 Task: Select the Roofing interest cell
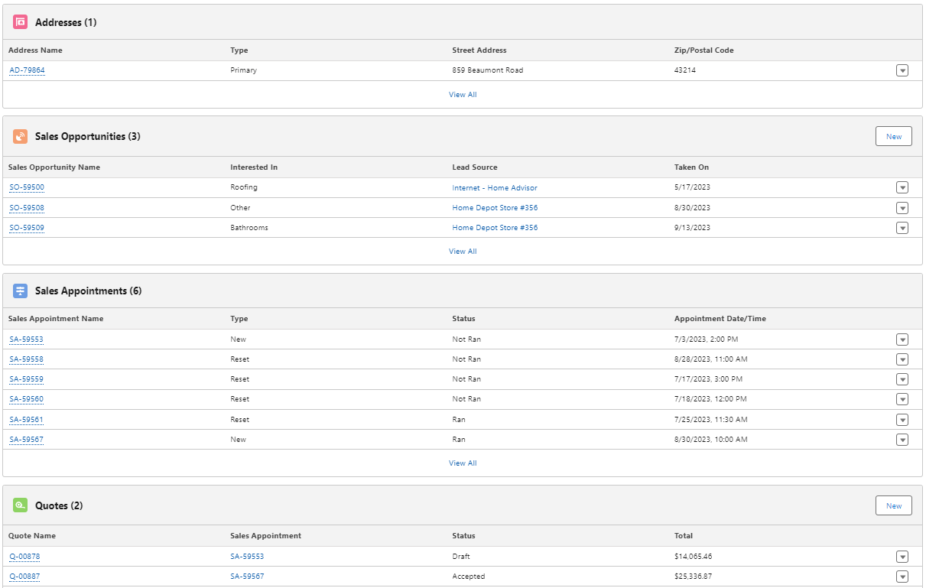pyautogui.click(x=244, y=187)
